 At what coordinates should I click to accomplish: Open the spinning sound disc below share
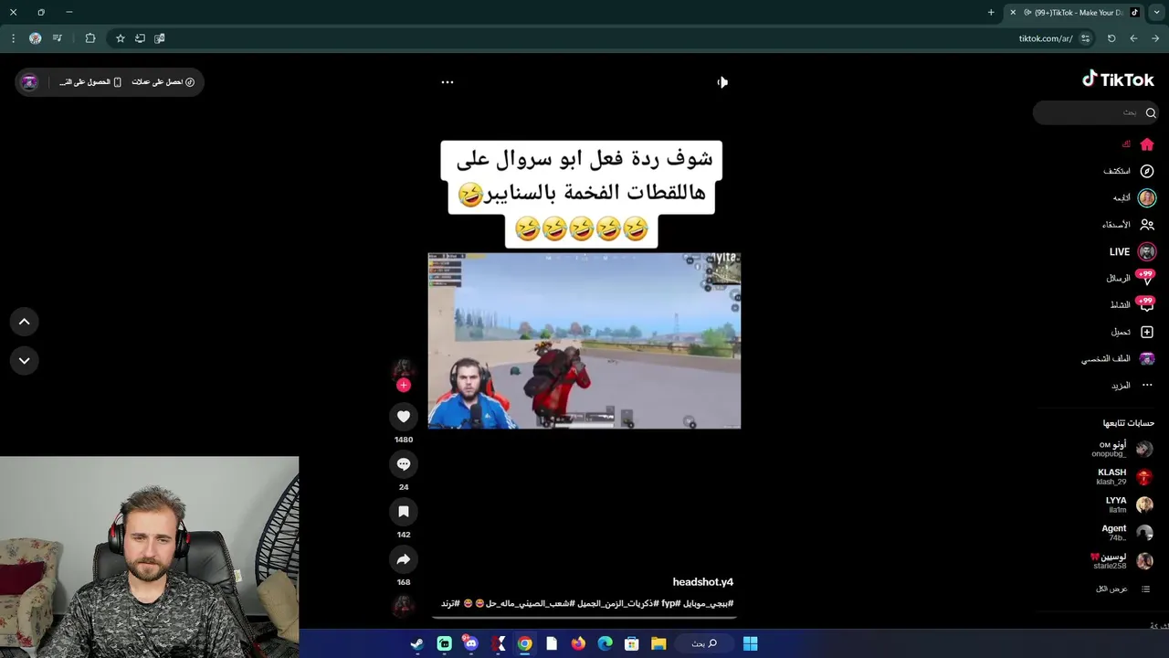point(404,606)
